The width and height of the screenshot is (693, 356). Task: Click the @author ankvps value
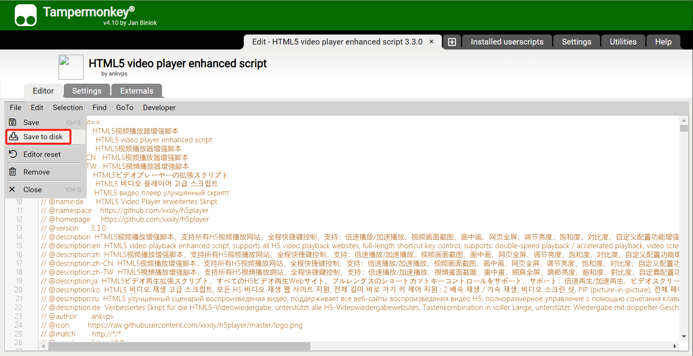[x=102, y=316]
